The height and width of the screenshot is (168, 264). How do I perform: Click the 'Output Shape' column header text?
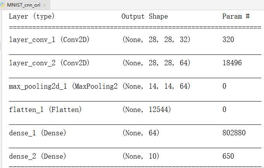144,16
